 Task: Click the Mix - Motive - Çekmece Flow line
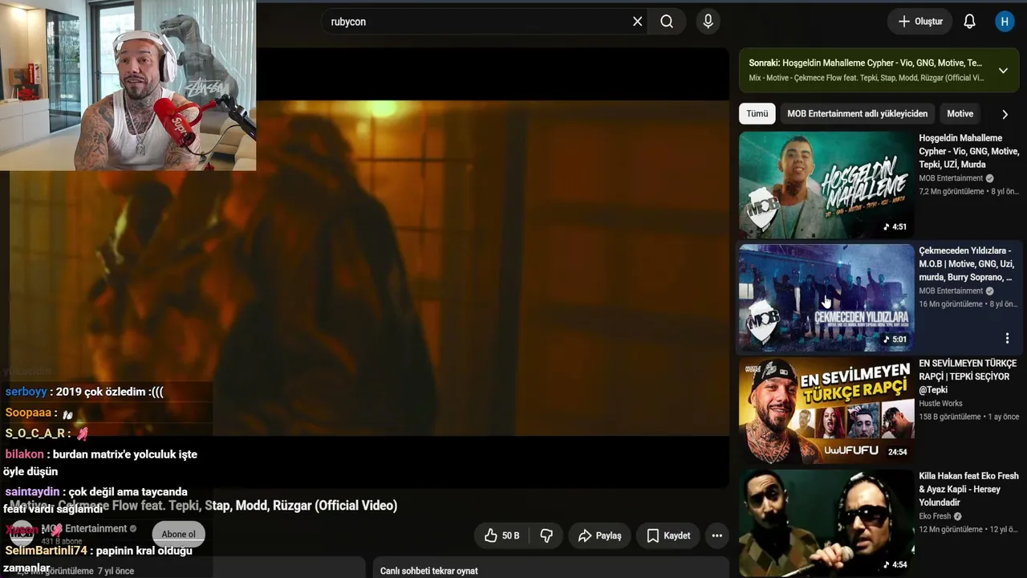[867, 78]
